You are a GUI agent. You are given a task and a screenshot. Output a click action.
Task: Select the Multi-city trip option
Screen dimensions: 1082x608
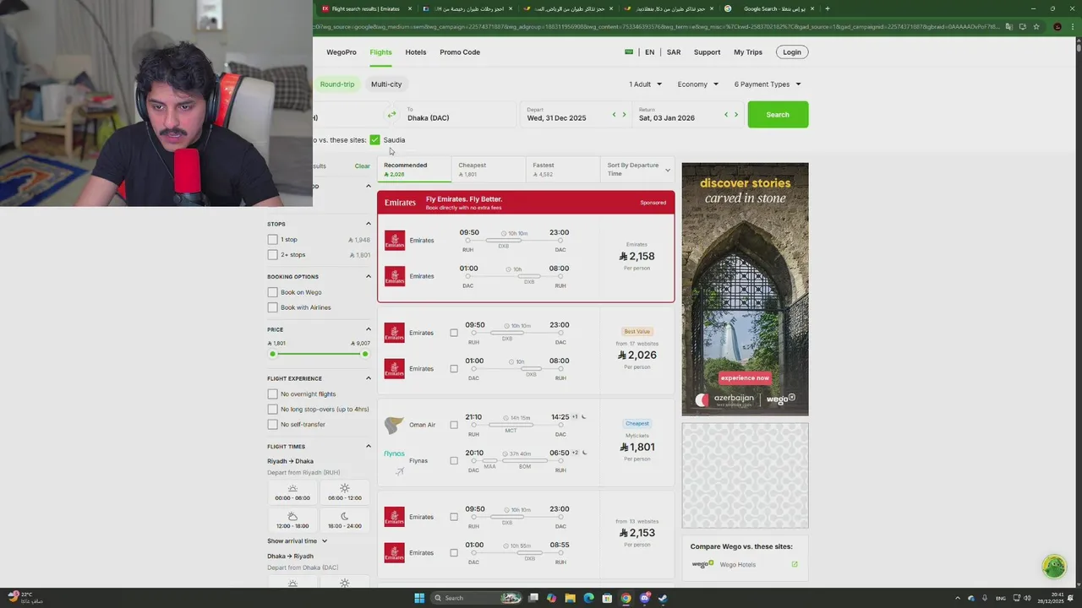(x=386, y=84)
